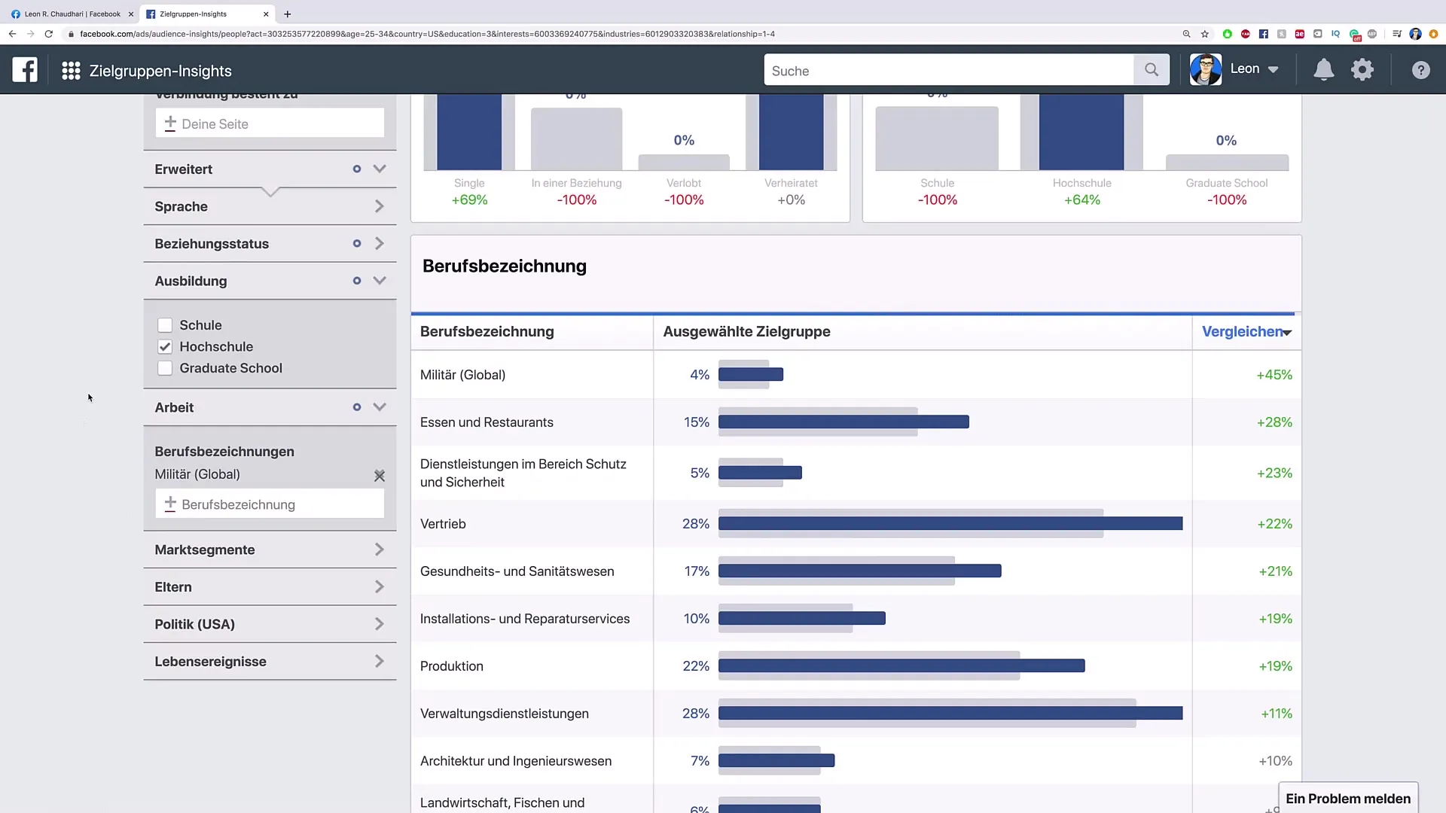
Task: Close the Leon R. Chaudhari Facebook tab
Action: click(130, 14)
